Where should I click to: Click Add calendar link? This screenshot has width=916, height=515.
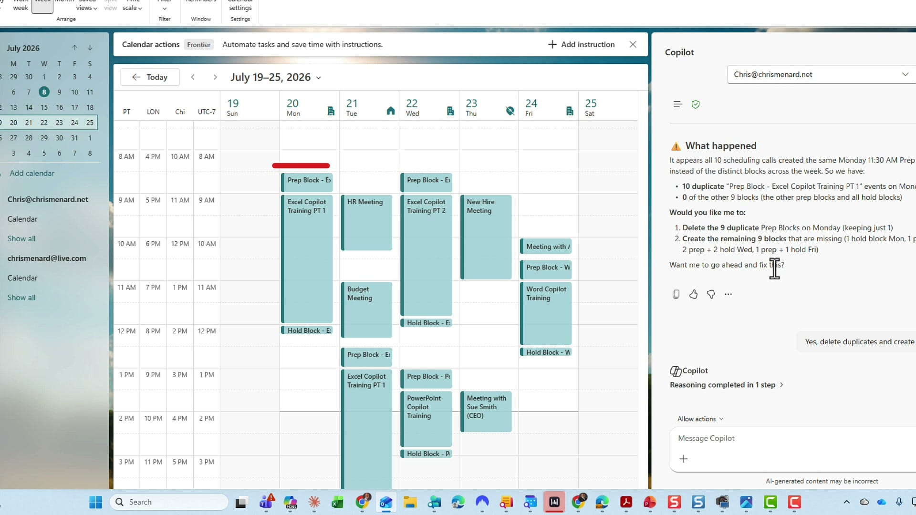click(32, 173)
